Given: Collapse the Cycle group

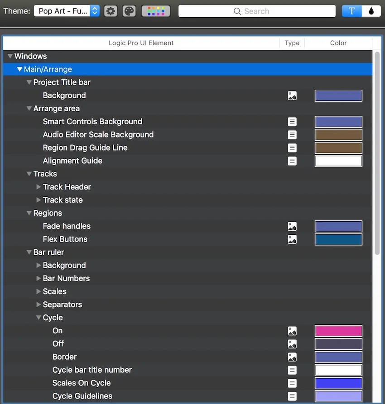Looking at the screenshot, I should [38, 318].
